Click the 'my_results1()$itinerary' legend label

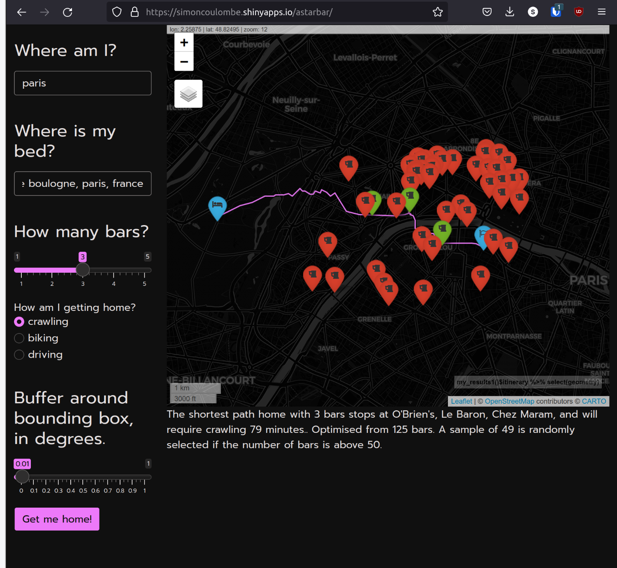coord(528,382)
